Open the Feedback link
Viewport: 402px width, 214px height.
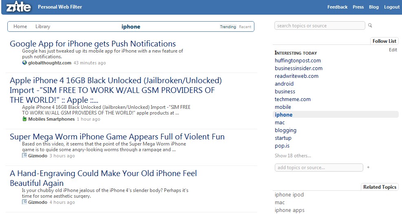coord(337,7)
